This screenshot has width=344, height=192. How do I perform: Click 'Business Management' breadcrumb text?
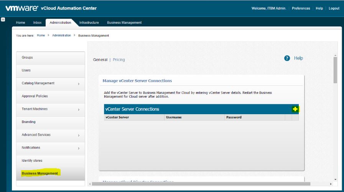tap(94, 36)
